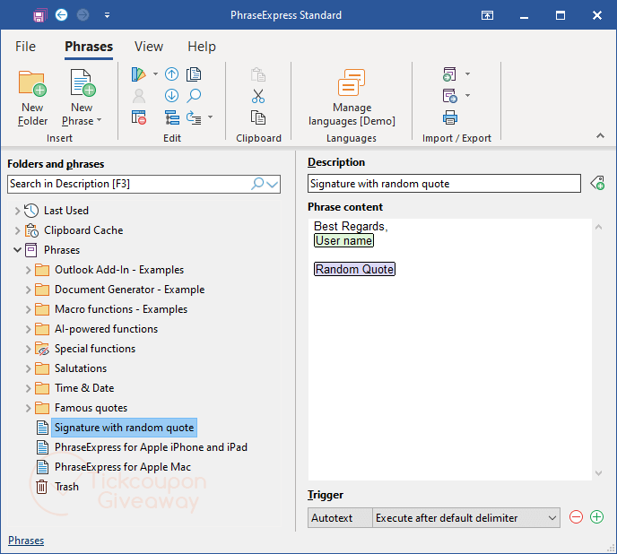Click the delete window icon with red minus
617x554 pixels.
138,117
